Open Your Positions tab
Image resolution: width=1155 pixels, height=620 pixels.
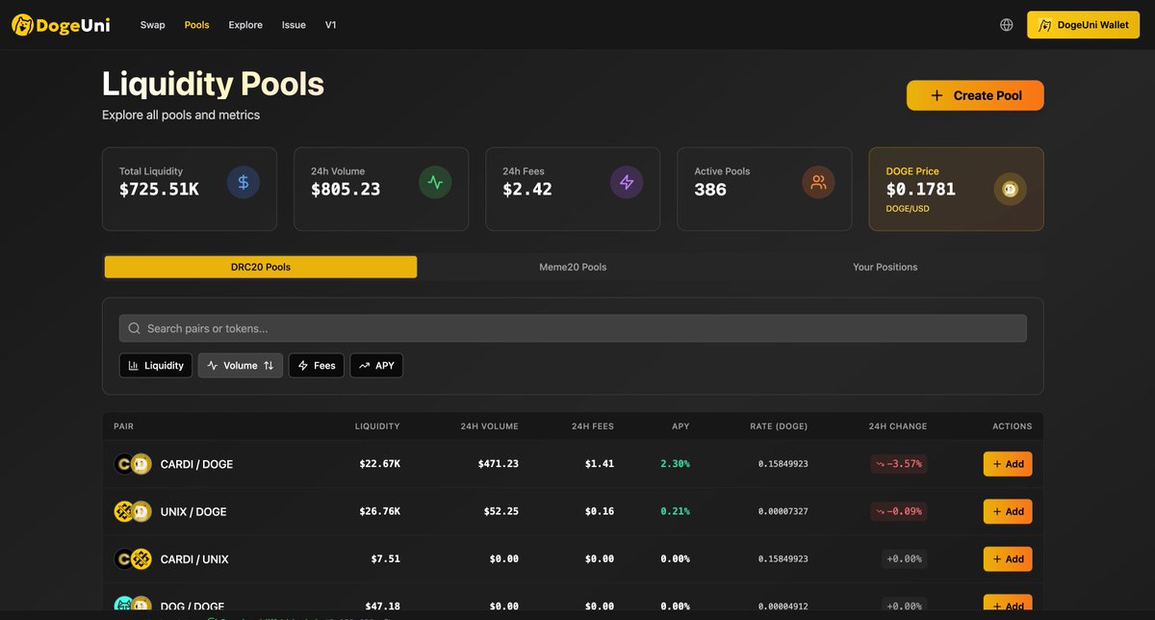885,267
